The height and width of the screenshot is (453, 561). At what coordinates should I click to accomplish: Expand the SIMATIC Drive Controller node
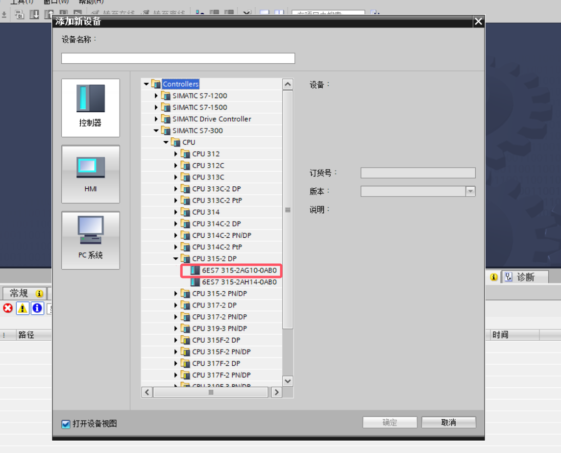(156, 119)
